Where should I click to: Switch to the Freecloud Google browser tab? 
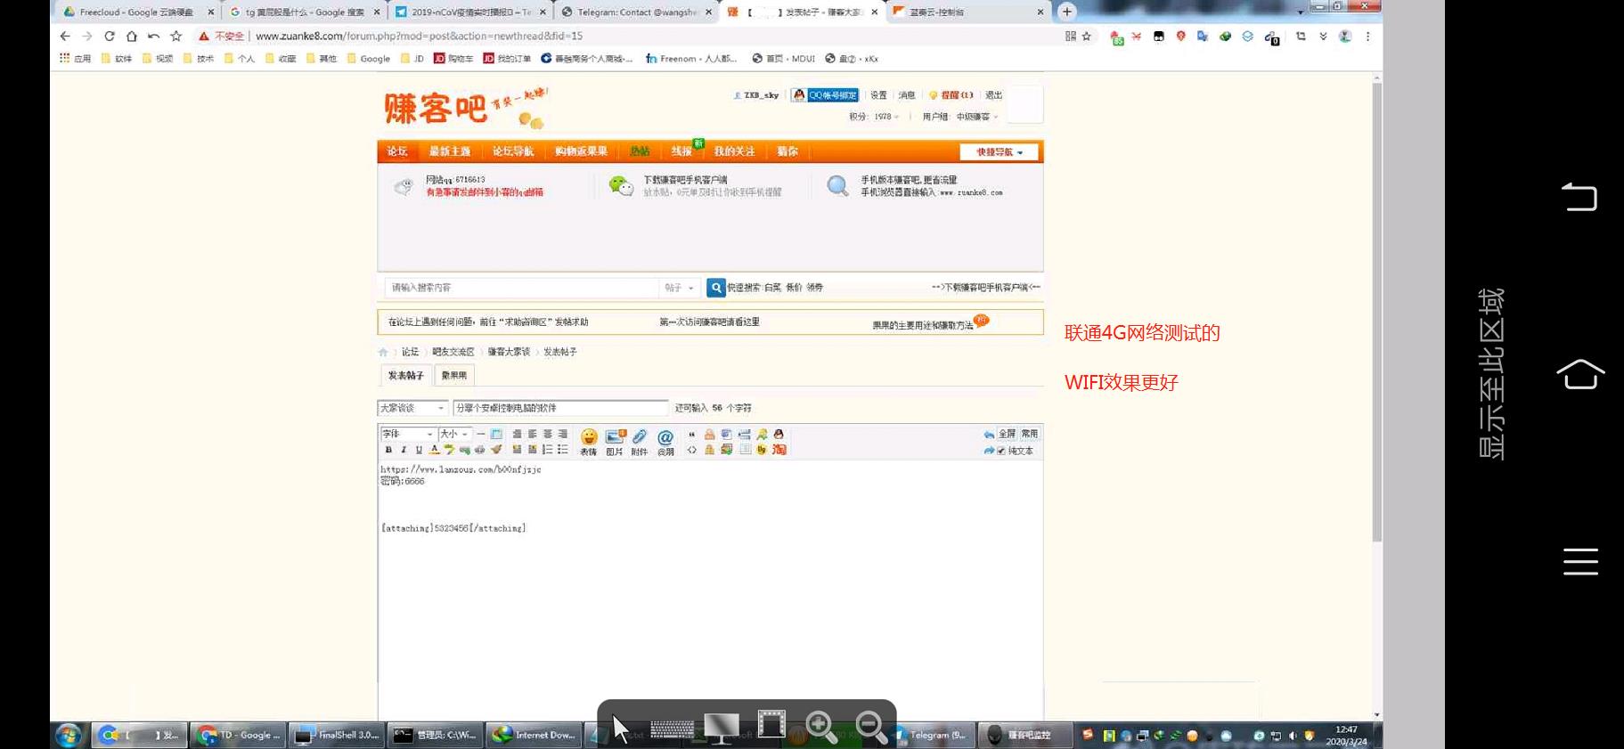[136, 12]
